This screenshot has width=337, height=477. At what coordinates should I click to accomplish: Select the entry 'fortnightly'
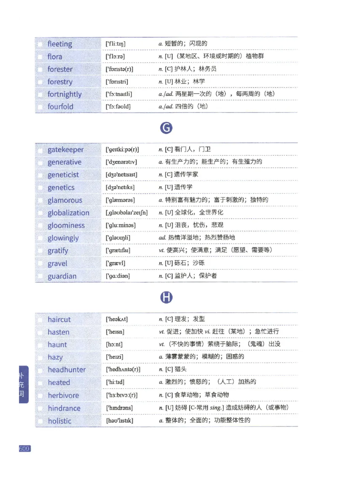tap(64, 94)
